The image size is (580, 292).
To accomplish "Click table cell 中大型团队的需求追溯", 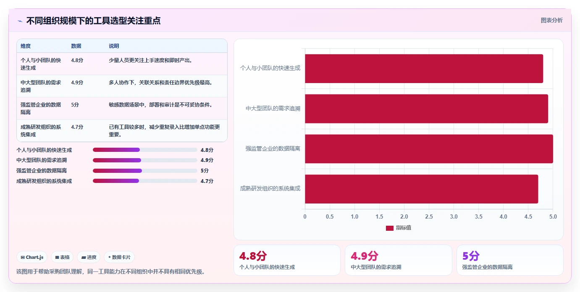I will [41, 86].
